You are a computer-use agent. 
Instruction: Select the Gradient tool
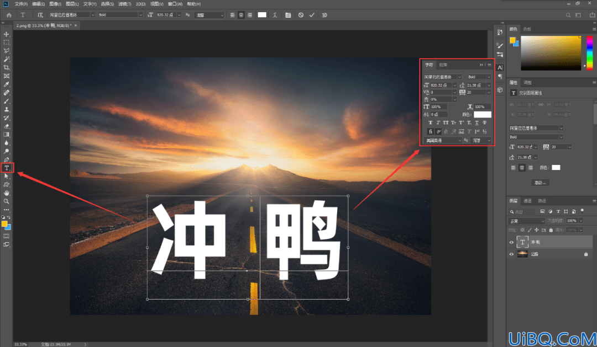click(x=7, y=135)
